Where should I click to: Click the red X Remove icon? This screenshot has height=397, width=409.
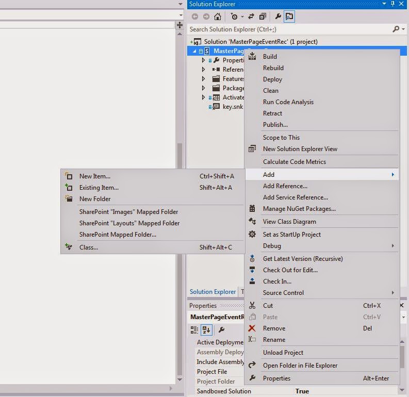click(252, 328)
